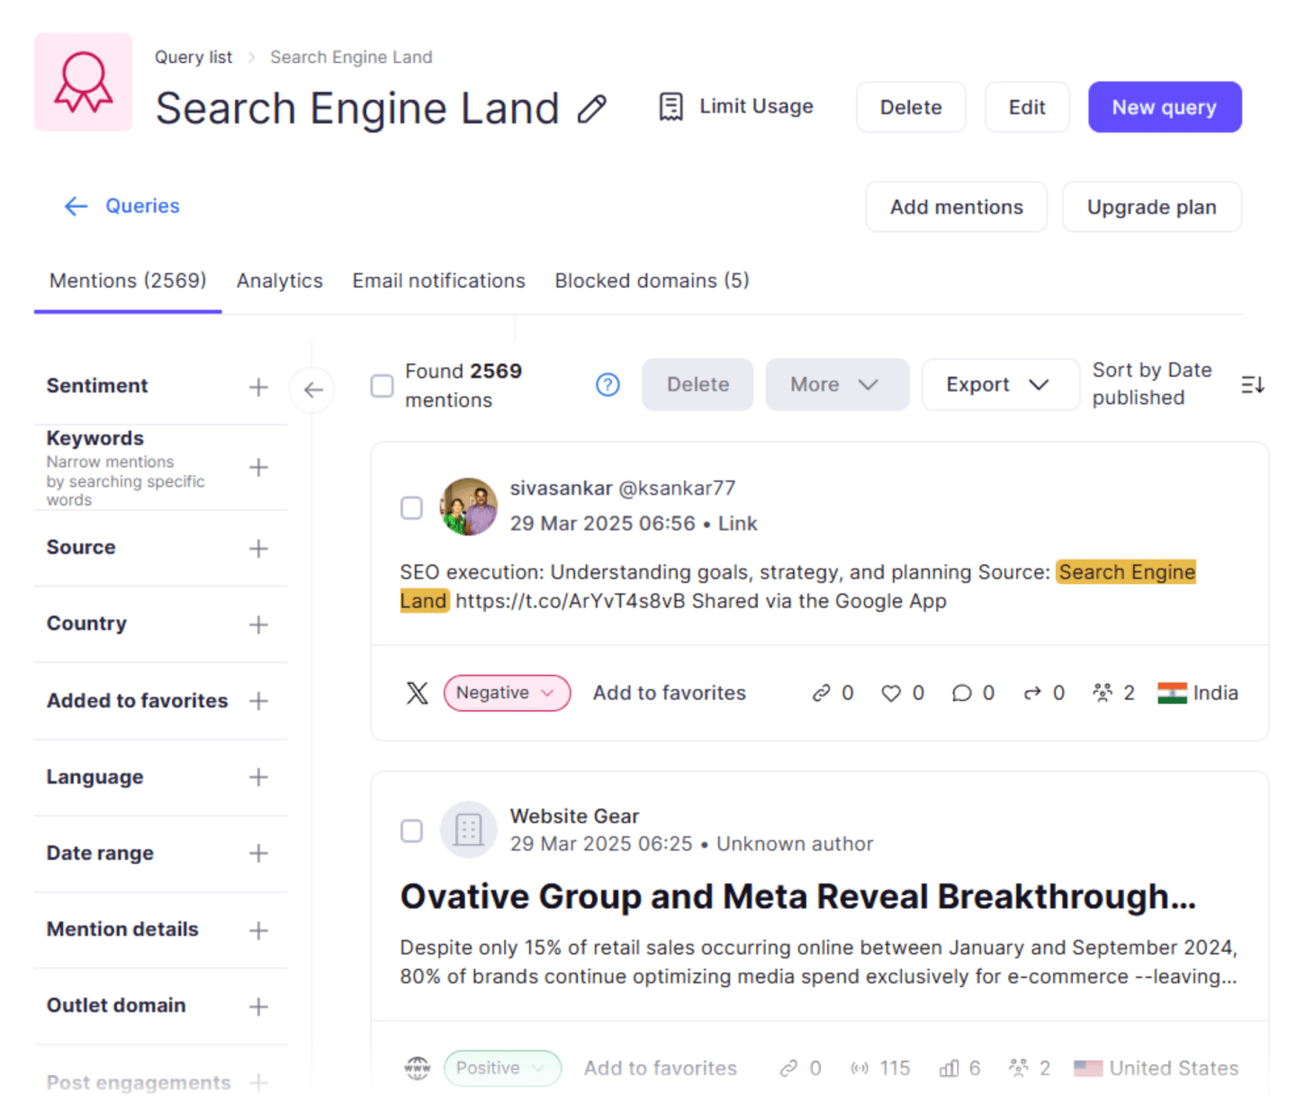Open the Export dropdown menu
Screen dimensions: 1296x1104
pyautogui.click(x=999, y=385)
